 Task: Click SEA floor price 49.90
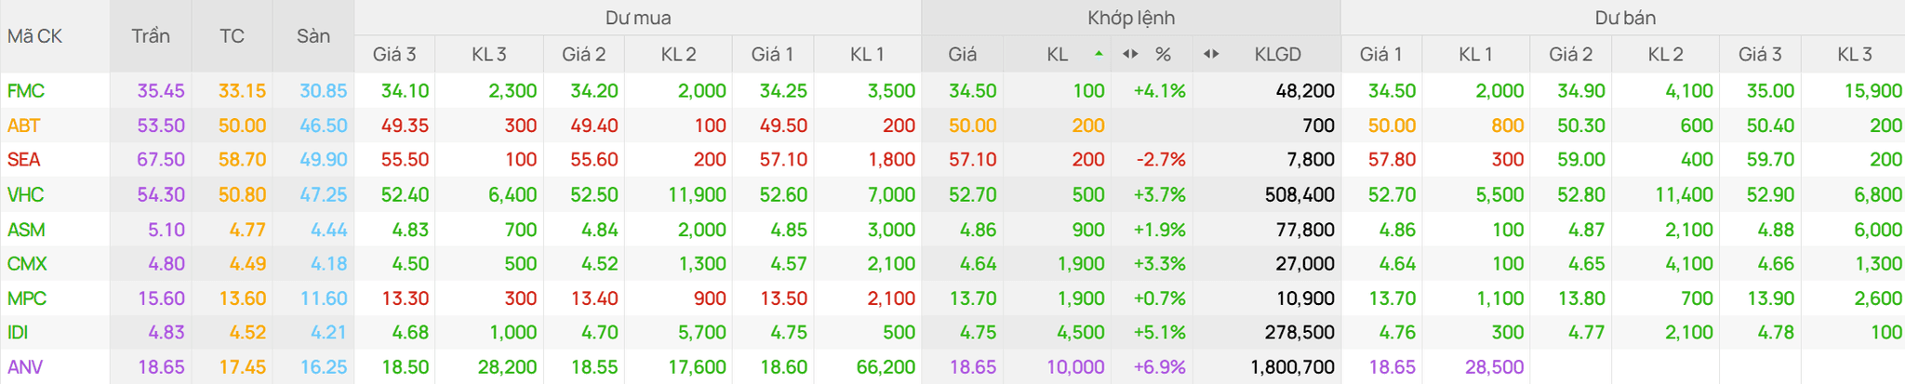(324, 160)
